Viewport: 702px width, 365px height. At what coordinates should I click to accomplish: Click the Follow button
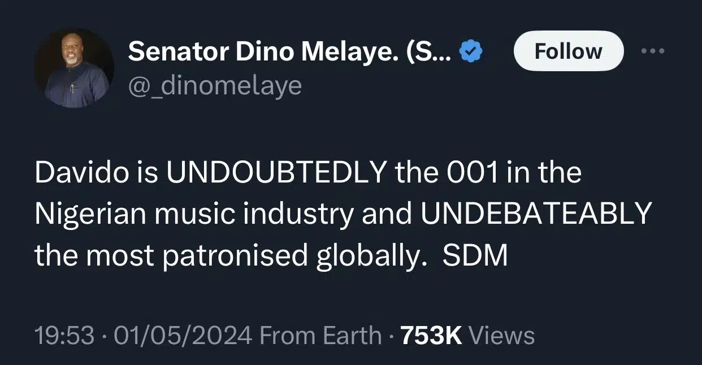point(568,51)
